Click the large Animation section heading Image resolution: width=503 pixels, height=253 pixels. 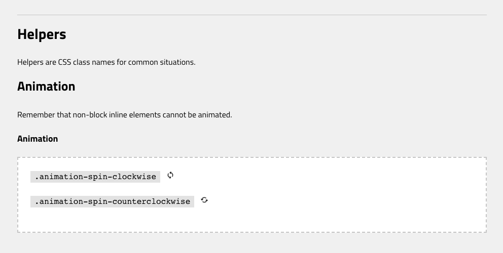click(x=46, y=87)
